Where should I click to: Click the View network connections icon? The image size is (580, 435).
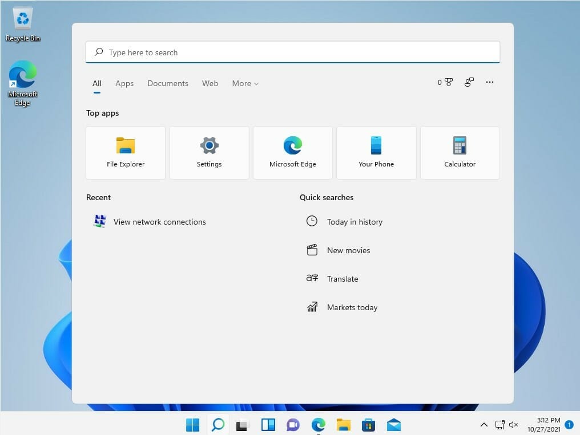pos(100,221)
